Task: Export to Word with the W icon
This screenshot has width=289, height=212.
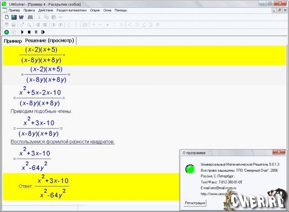Action: tap(21, 18)
